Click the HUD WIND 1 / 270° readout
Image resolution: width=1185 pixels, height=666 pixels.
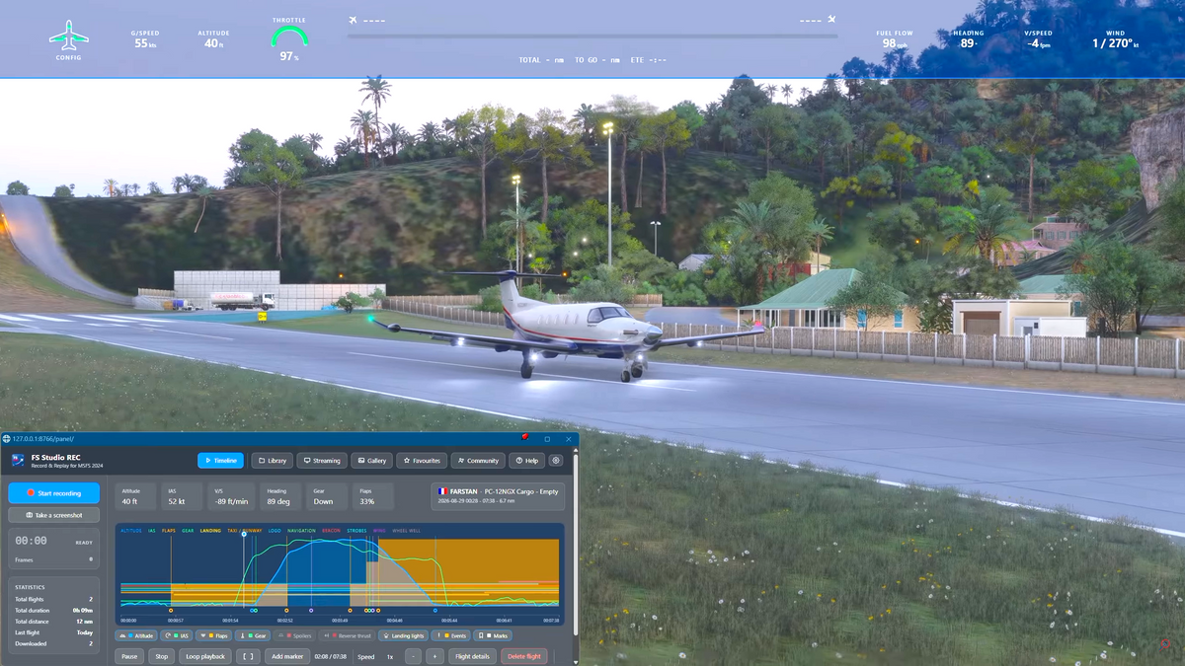1115,39
